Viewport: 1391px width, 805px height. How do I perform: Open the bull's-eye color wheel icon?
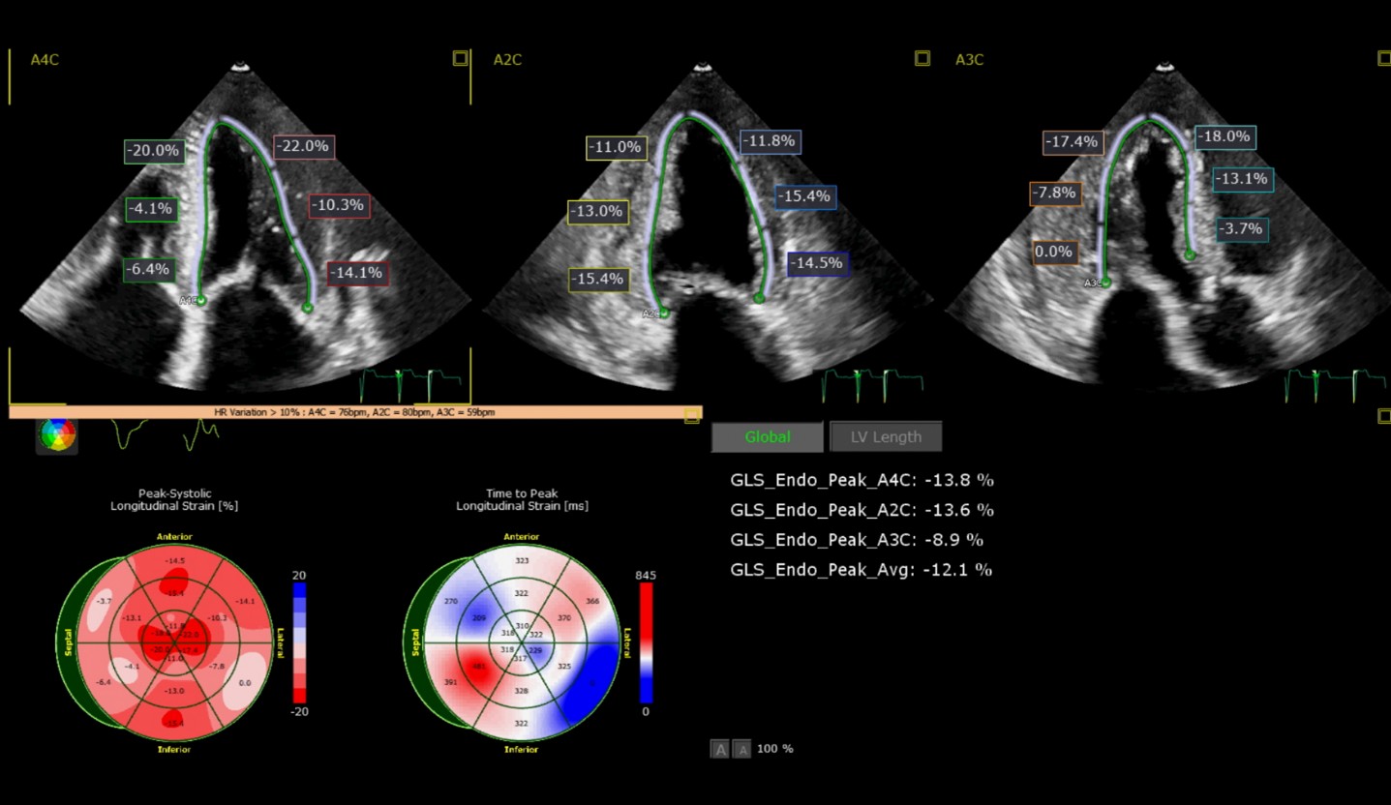click(x=56, y=435)
